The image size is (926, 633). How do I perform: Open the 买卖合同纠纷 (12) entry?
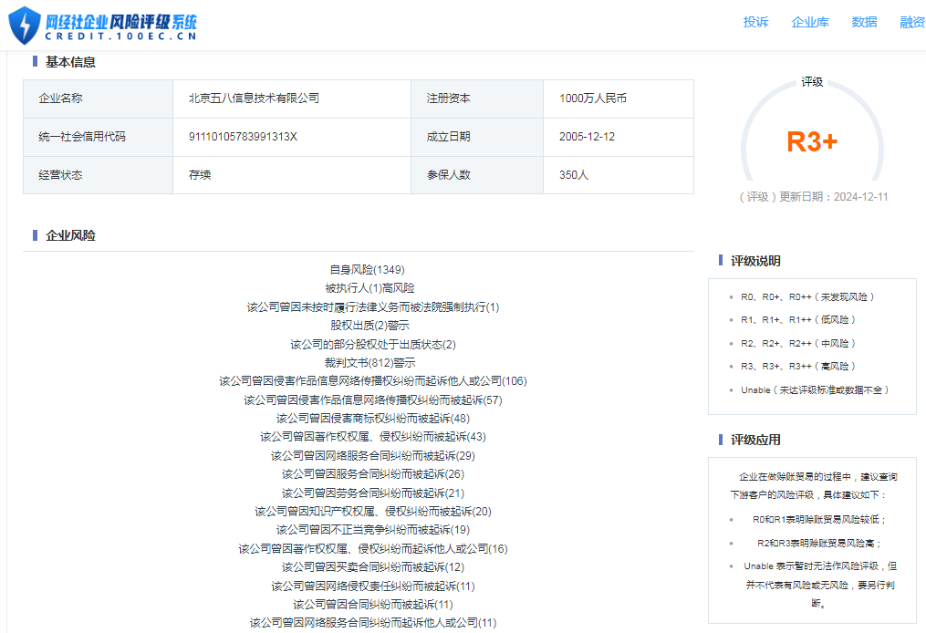tap(372, 567)
